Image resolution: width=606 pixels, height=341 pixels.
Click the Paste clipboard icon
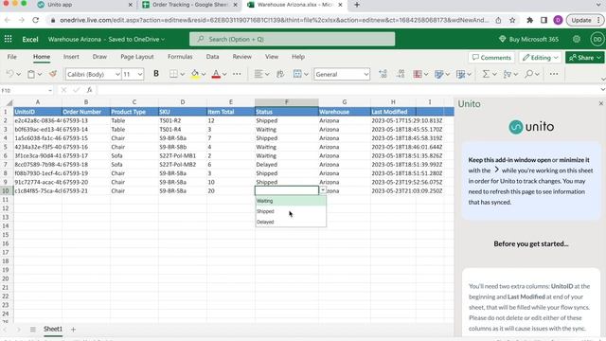point(31,74)
